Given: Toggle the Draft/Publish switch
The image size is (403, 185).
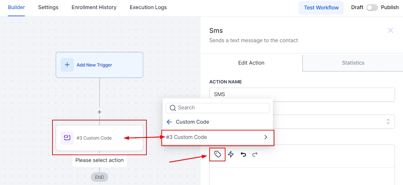Looking at the screenshot, I should (x=372, y=7).
